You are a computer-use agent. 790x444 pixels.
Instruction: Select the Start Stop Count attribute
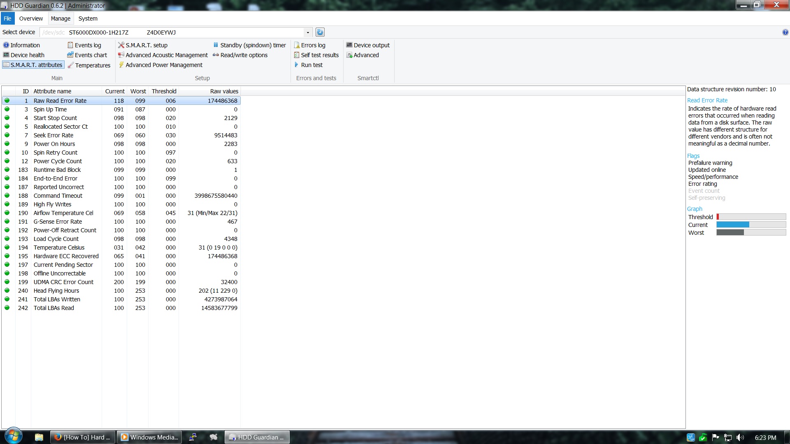pyautogui.click(x=121, y=118)
